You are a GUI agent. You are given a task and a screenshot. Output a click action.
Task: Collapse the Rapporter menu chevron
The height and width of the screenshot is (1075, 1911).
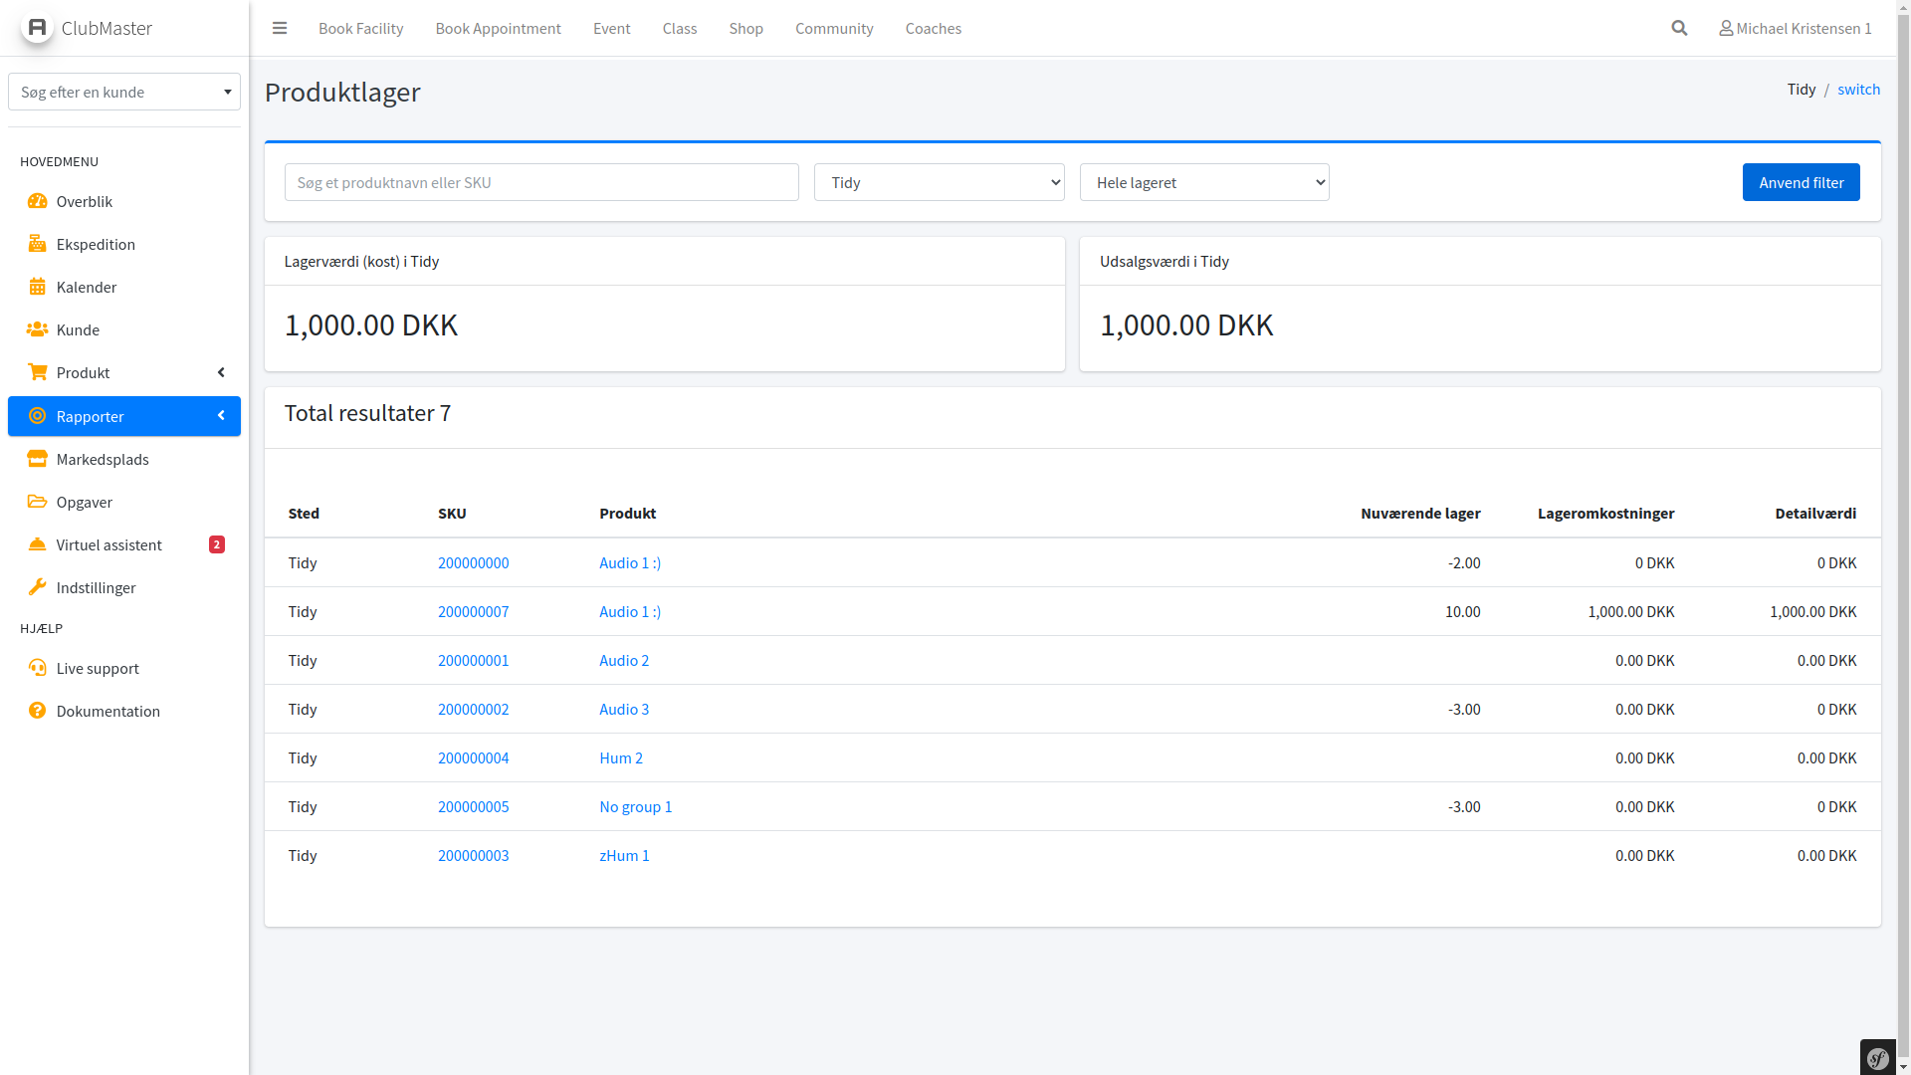[x=221, y=416]
